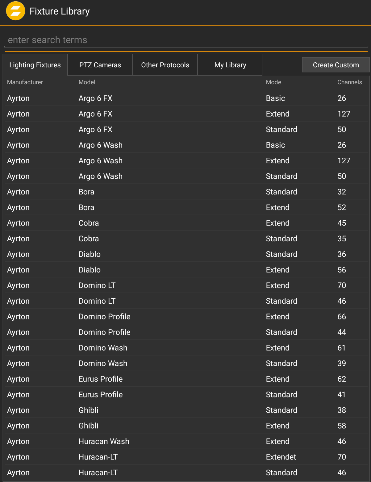The height and width of the screenshot is (482, 371).
Task: Click the Fixture Library app logo
Action: click(x=15, y=11)
